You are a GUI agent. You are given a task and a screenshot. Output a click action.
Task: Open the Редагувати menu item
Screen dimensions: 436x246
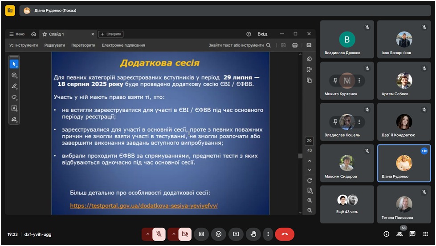pyautogui.click(x=54, y=45)
